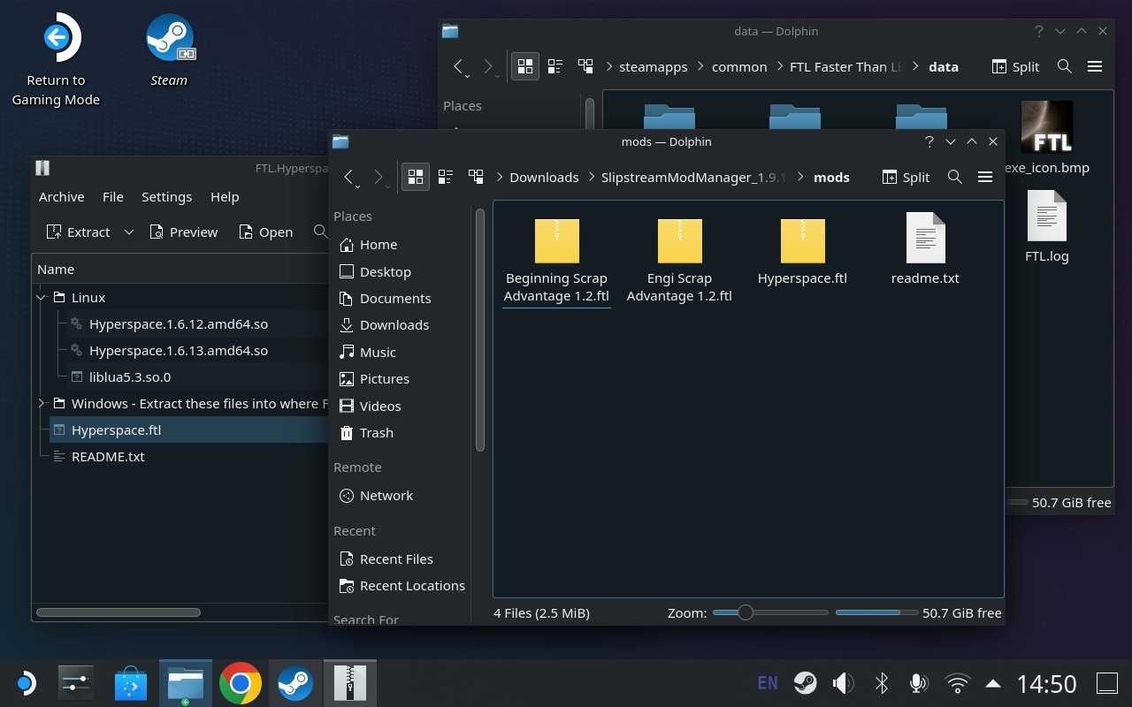This screenshot has height=707, width=1132.
Task: Go to Pictures in Places panel
Action: 375,378
